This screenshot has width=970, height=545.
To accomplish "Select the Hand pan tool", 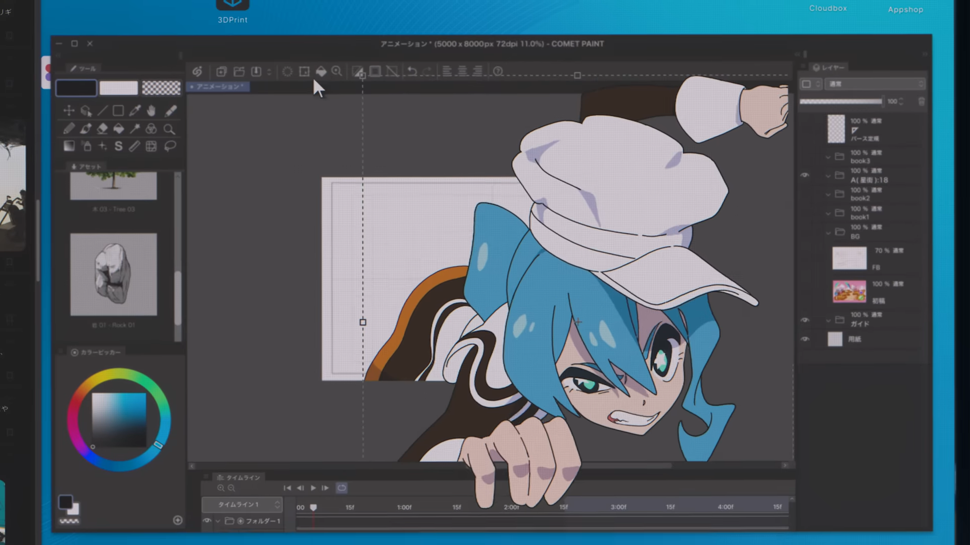I will pos(151,111).
